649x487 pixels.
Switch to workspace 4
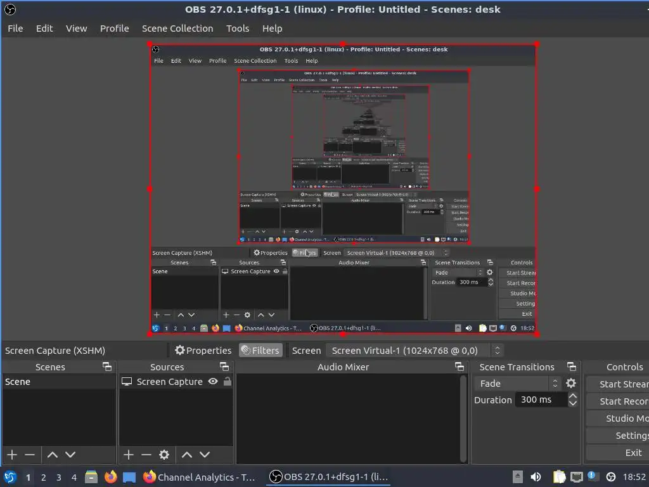[74, 477]
